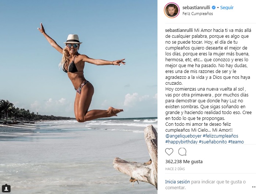This screenshot has width=256, height=194.
Task: Open comments via speech bubble icon
Action: pos(182,152)
